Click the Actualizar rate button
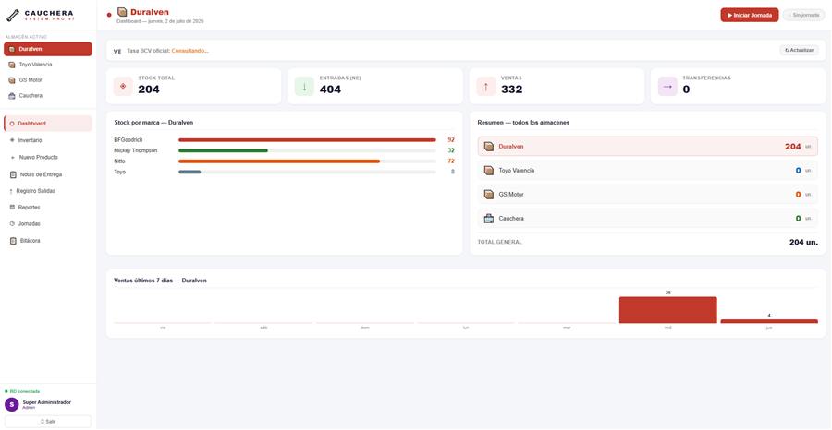The image size is (832, 430). click(x=799, y=51)
